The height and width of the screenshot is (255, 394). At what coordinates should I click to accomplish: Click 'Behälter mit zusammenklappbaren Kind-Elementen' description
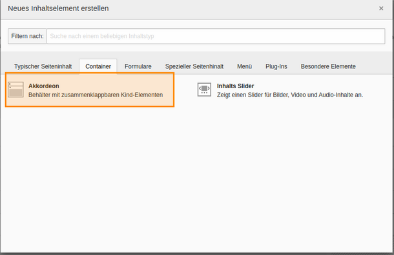[x=96, y=95]
